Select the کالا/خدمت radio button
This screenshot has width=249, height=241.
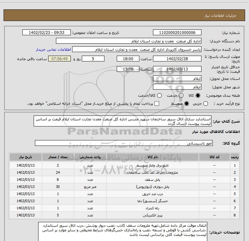(x=159, y=95)
